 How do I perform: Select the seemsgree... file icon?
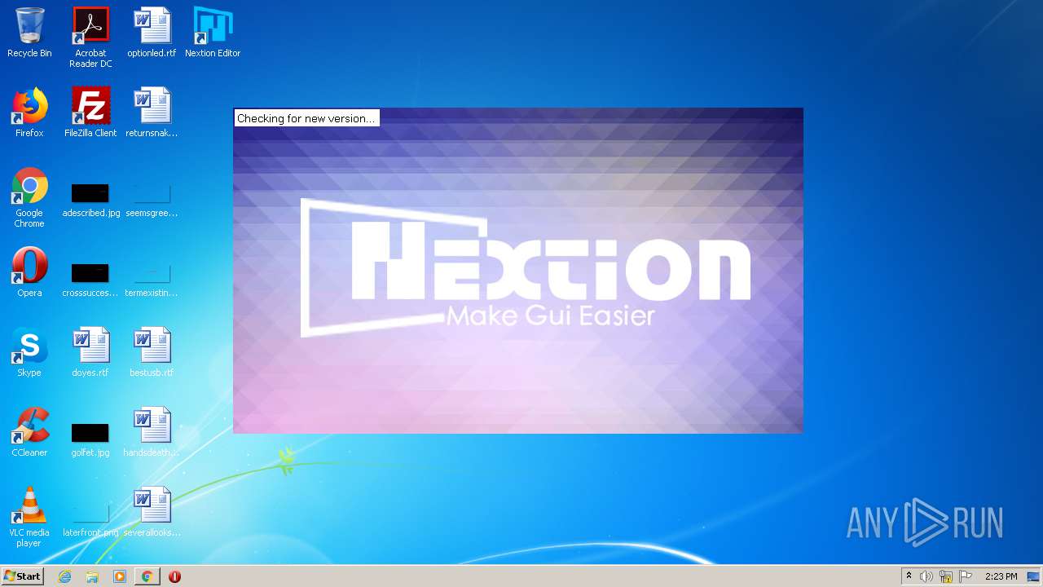tap(152, 201)
